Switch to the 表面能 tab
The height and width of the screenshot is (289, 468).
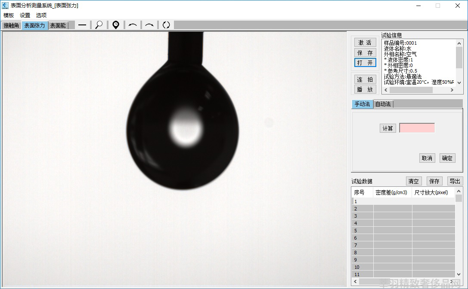[58, 26]
